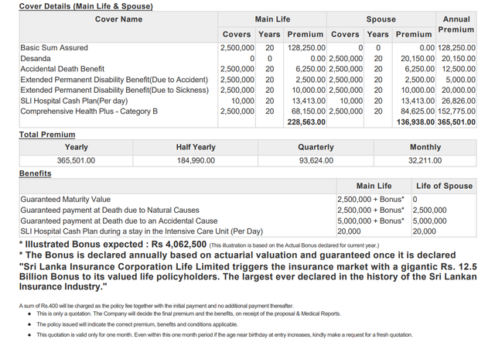This screenshot has width=495, height=346.
Task: Click the 'This is only a quotation' bullet
Action: tap(189, 313)
